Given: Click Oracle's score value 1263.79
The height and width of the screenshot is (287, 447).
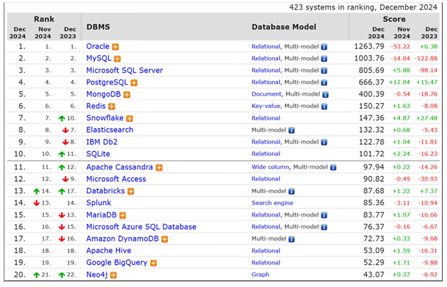Looking at the screenshot, I should (x=369, y=46).
